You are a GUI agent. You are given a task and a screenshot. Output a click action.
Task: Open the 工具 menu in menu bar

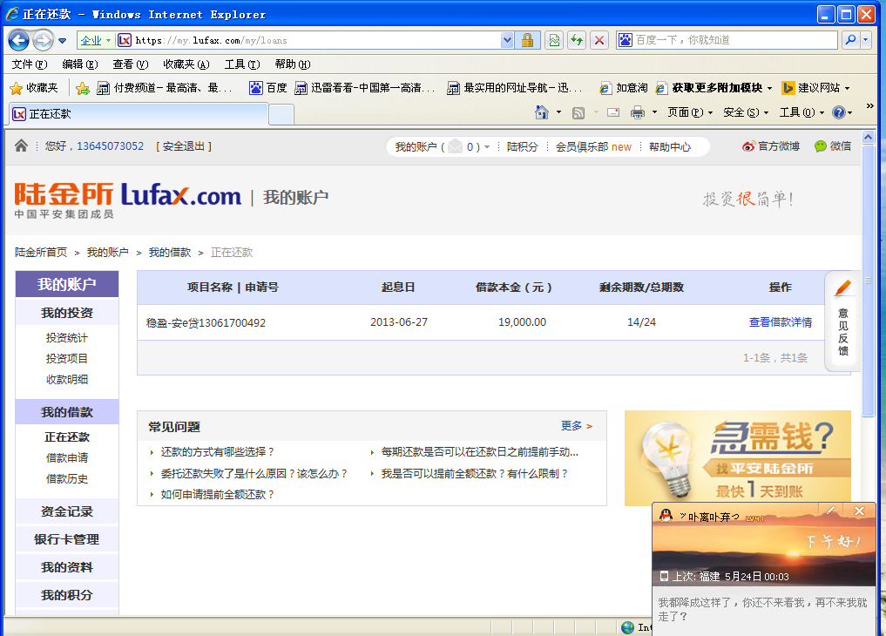pyautogui.click(x=241, y=64)
